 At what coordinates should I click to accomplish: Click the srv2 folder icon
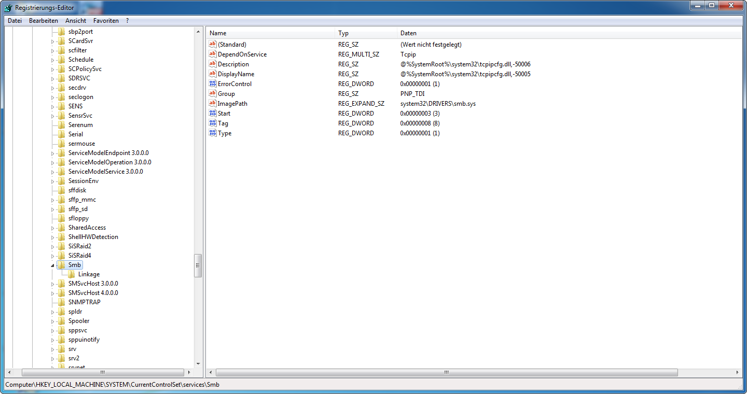click(x=61, y=358)
